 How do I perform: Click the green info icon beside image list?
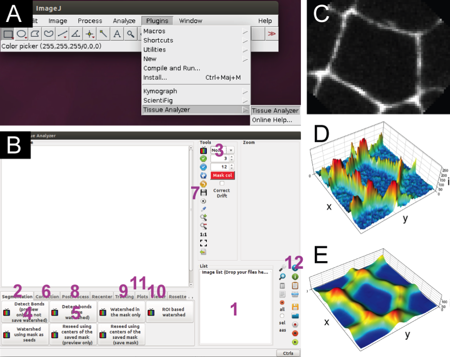(295, 277)
